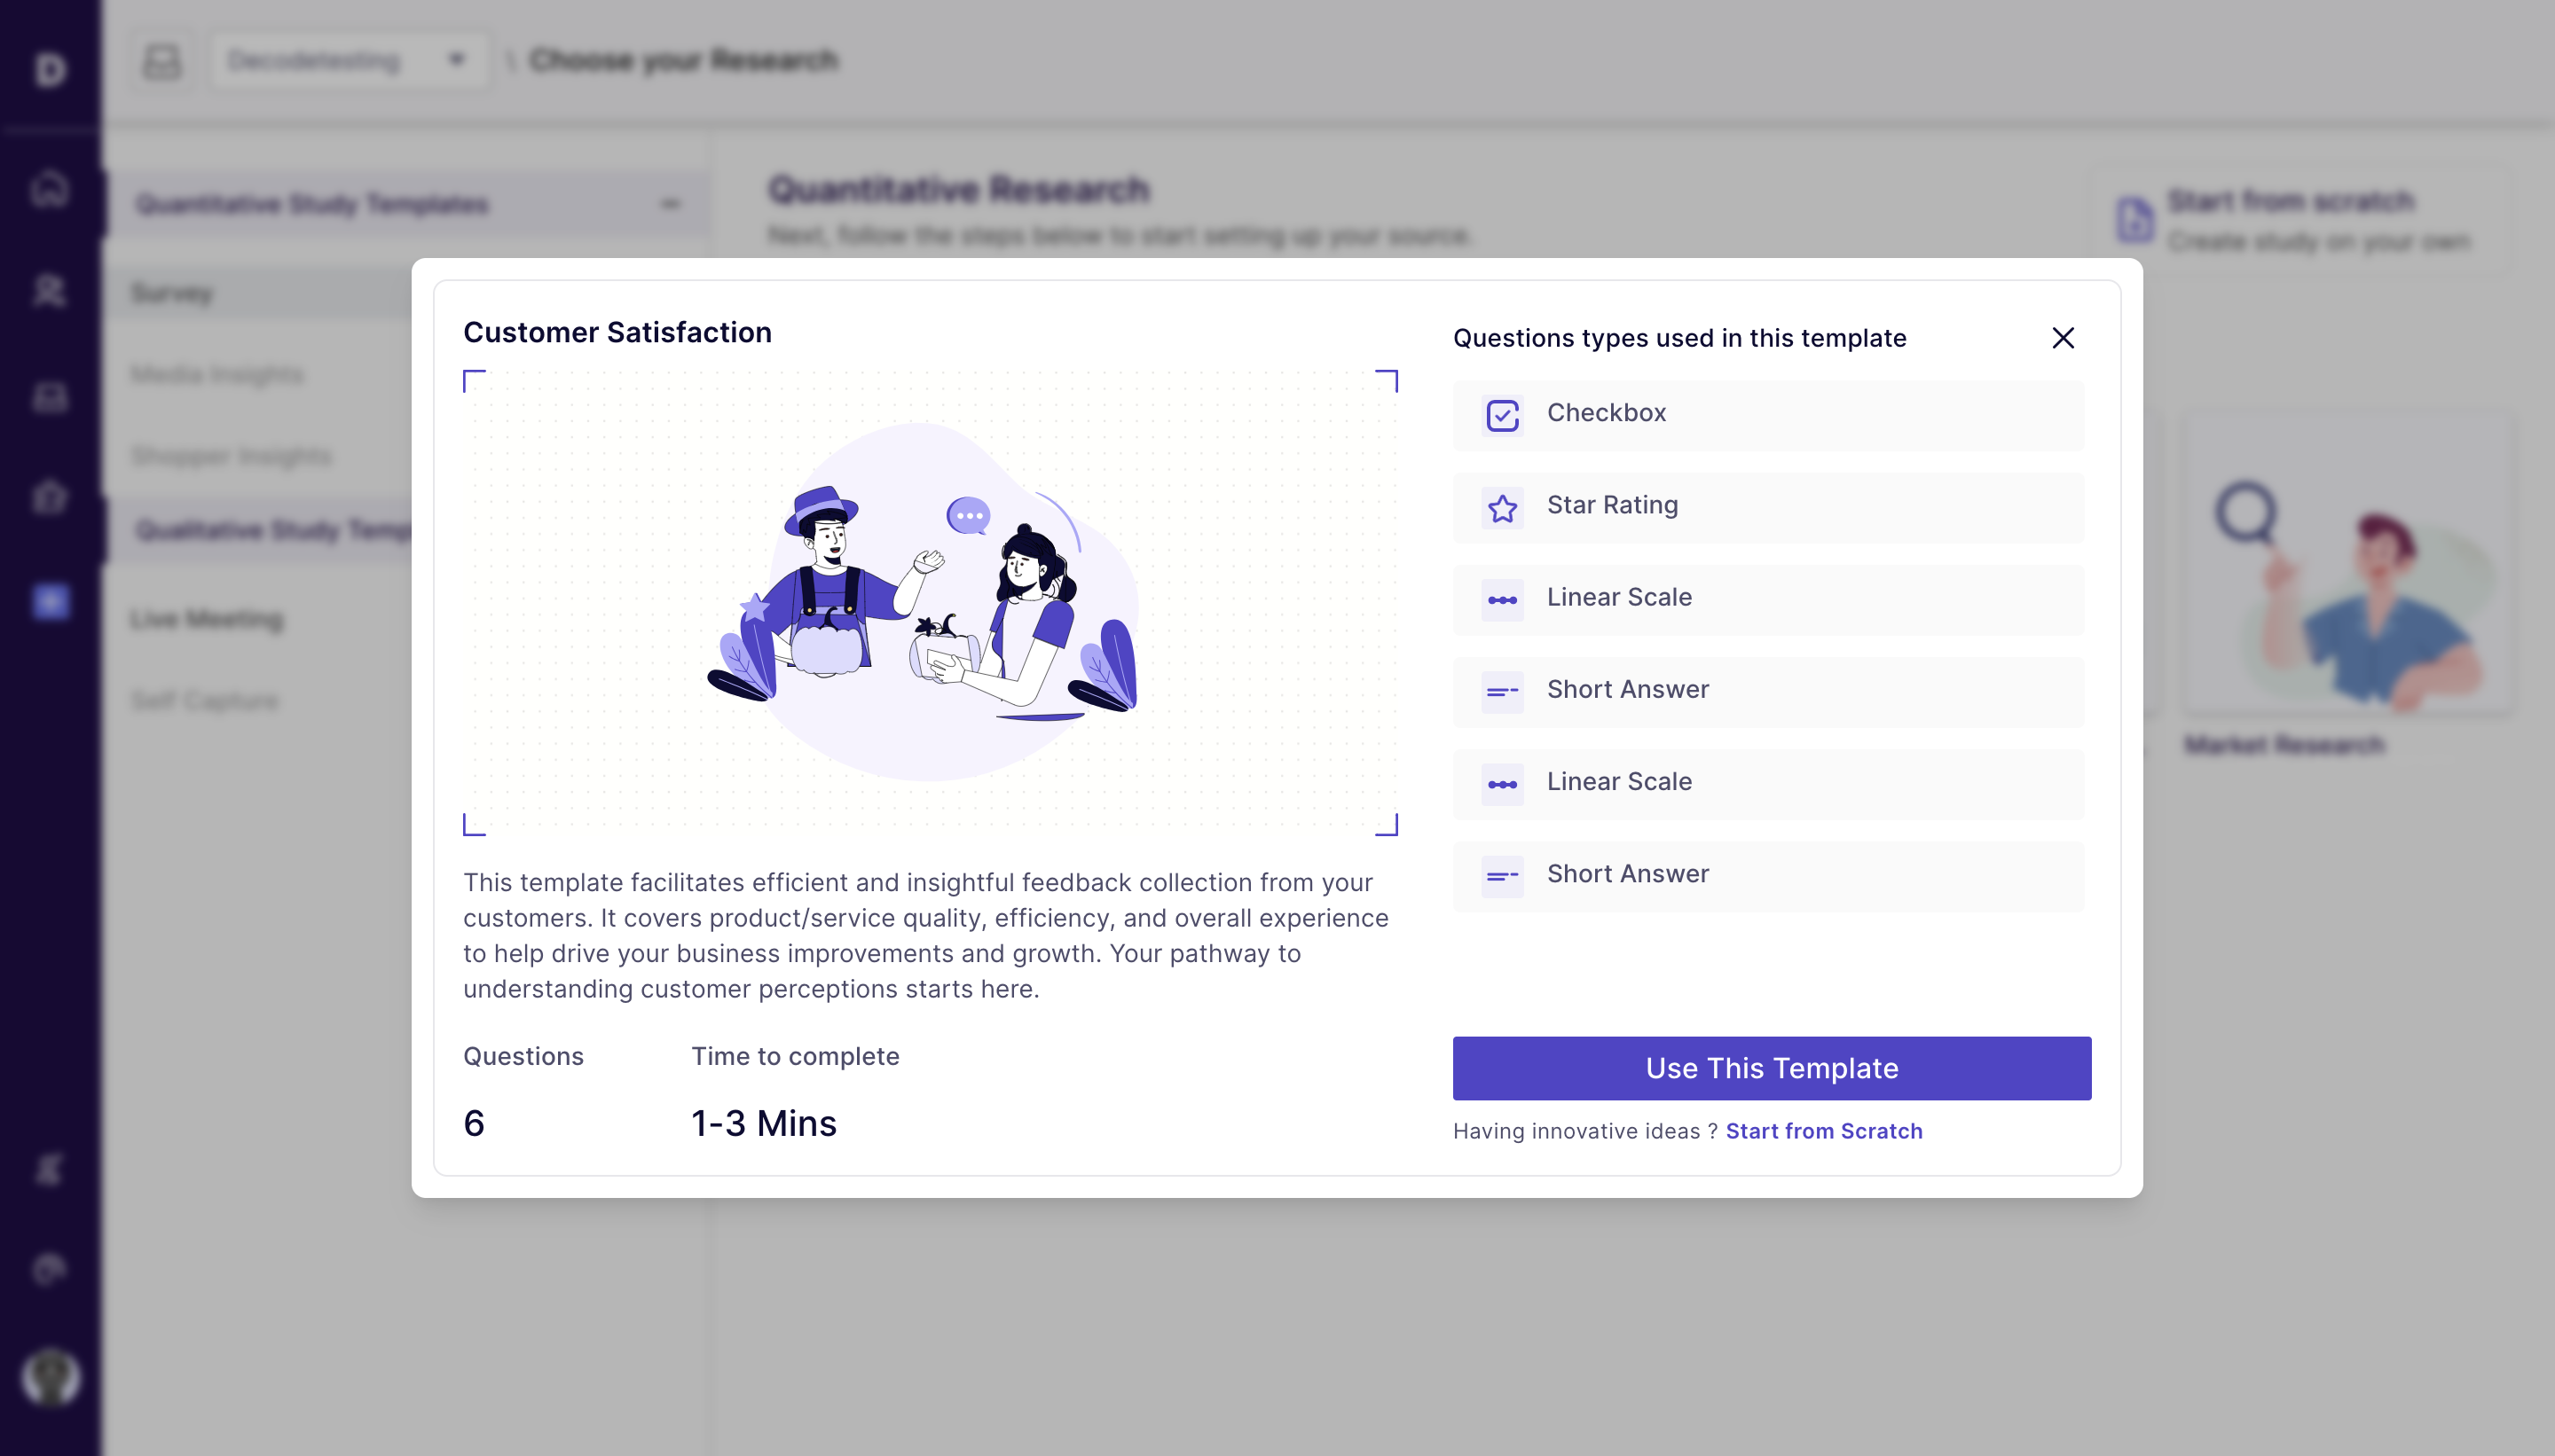Click the Quantitative Research heading
This screenshot has width=2555, height=1456.
959,189
